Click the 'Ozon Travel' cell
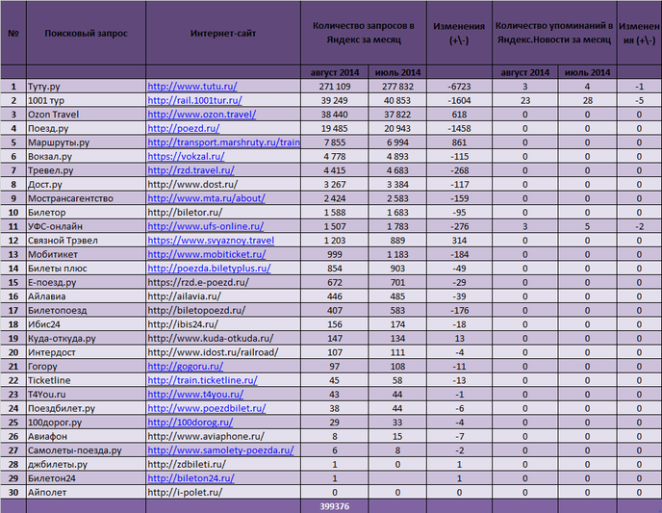 pos(87,115)
